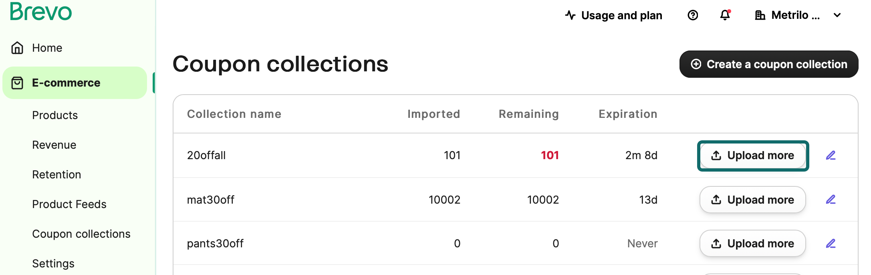
Task: Upload more coupons to 20offall
Action: click(752, 156)
